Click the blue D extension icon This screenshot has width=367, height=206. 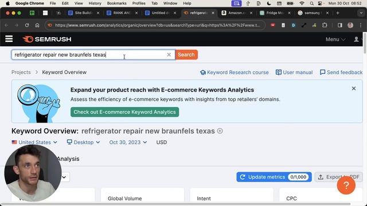point(294,25)
